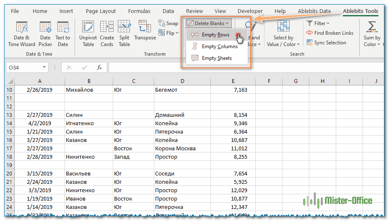Screen dimensions: 389x224
Task: Click the Date Picker icon
Action: (45, 33)
